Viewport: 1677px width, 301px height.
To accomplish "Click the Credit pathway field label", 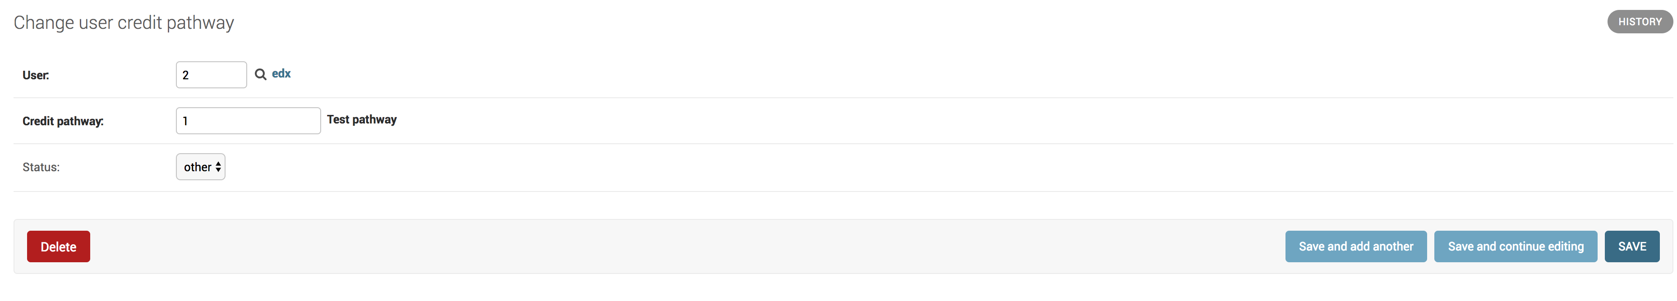I will click(x=63, y=122).
